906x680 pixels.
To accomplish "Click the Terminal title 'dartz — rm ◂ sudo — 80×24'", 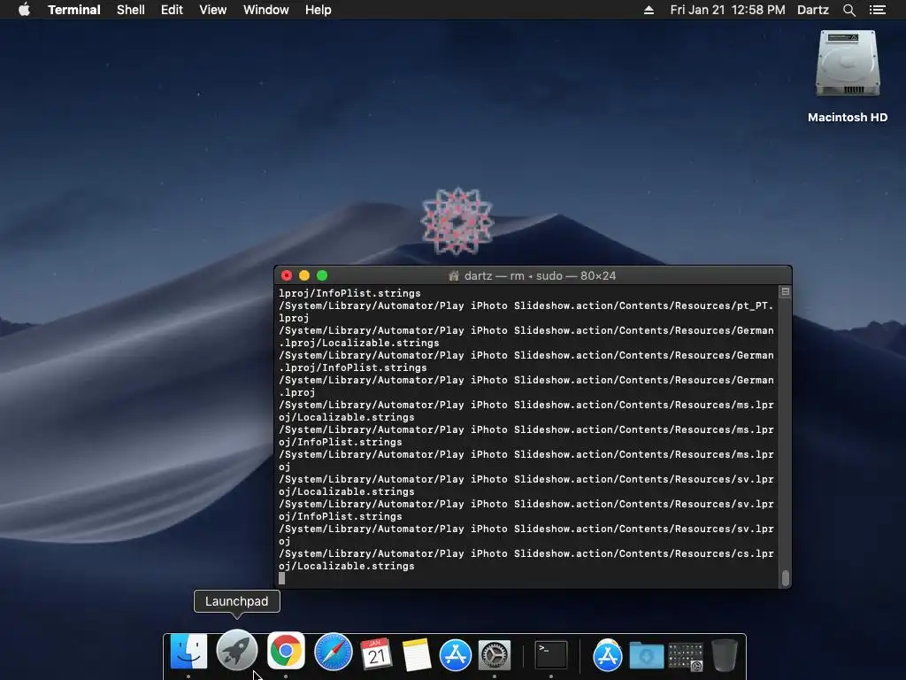I will coord(540,276).
